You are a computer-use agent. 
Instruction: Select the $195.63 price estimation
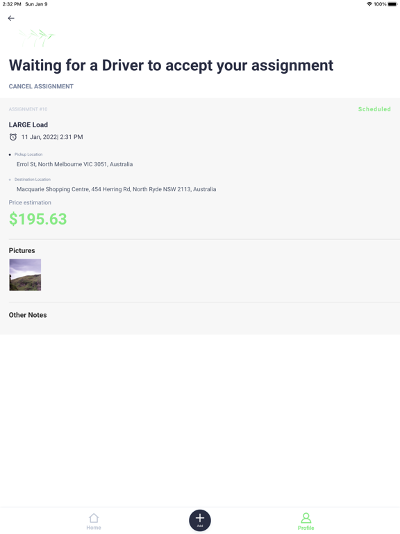click(x=37, y=219)
